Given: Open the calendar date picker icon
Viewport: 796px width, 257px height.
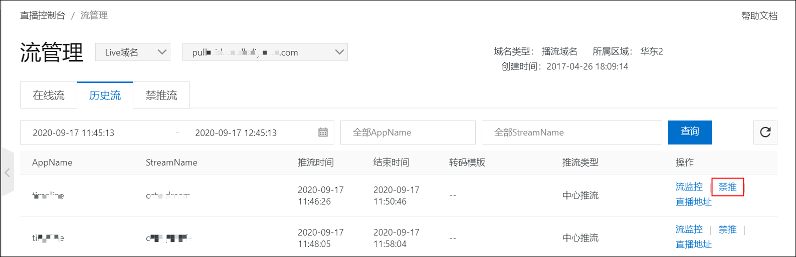Looking at the screenshot, I should point(323,132).
